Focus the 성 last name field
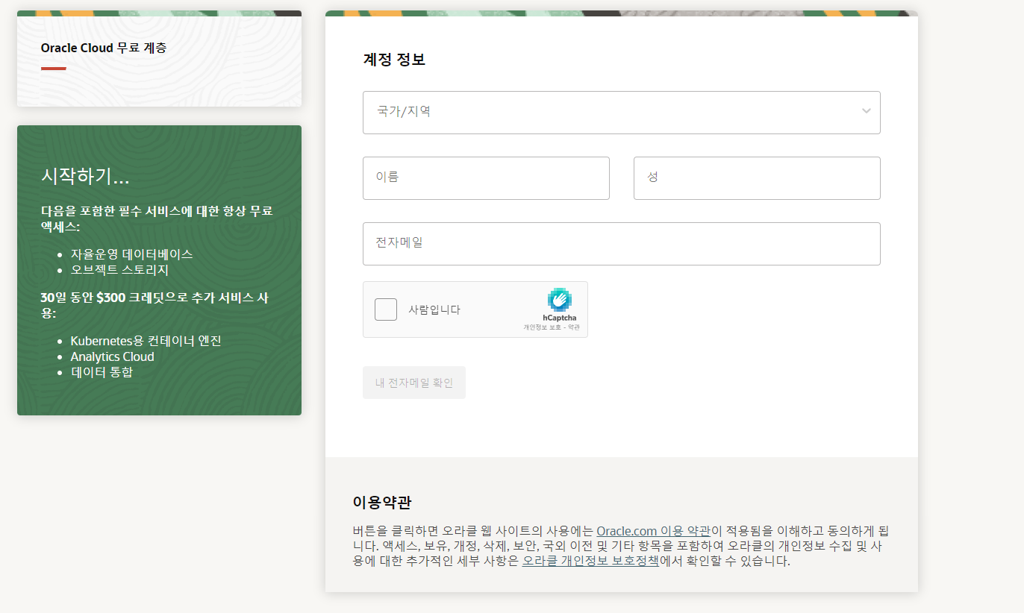Viewport: 1024px width, 613px height. coord(757,178)
